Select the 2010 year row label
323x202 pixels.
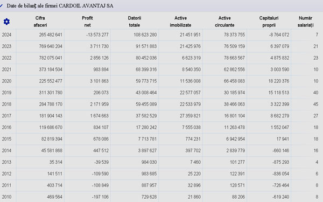point(6,197)
